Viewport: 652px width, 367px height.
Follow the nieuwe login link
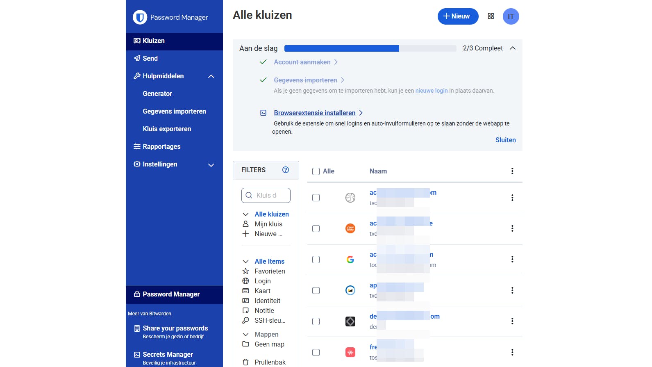[432, 91]
